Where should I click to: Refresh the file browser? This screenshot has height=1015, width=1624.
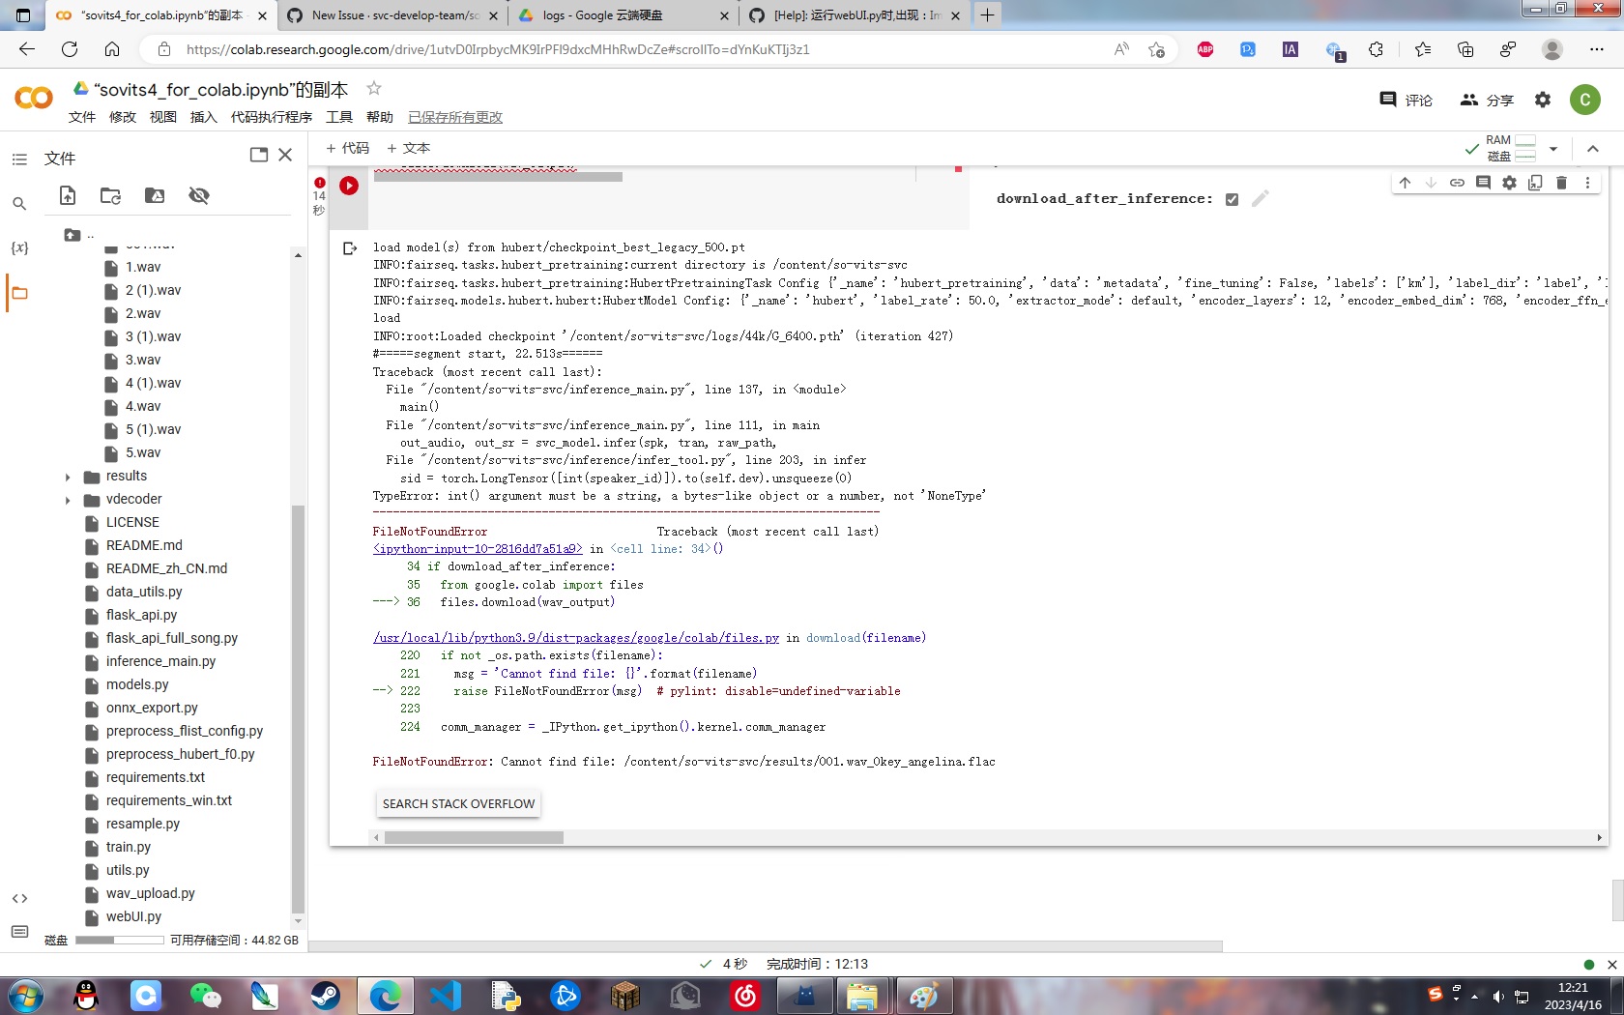tap(109, 195)
